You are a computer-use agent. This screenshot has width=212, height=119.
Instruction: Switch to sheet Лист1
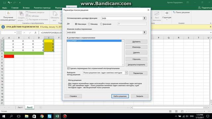(x=20, y=107)
